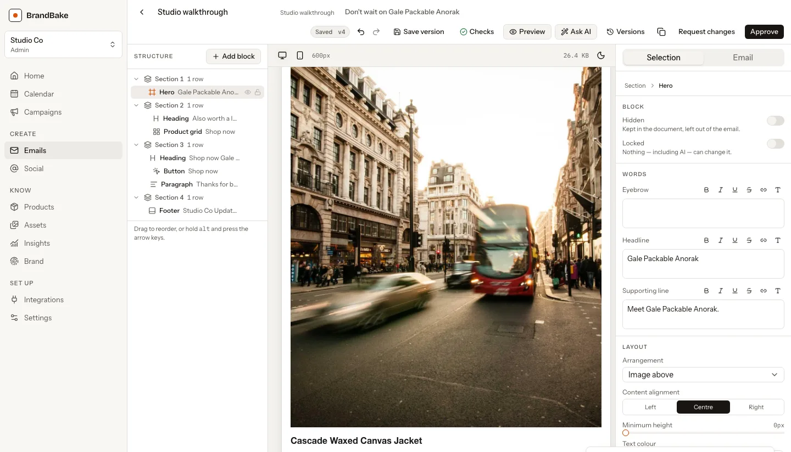Go to Products in the sidebar
791x452 pixels.
coord(63,207)
